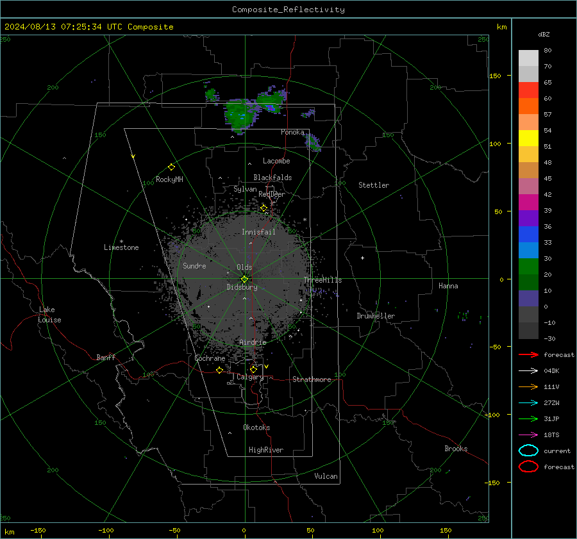Image resolution: width=577 pixels, height=539 pixels.
Task: Click the white plus marker near ThreeHills east
Action: (x=362, y=258)
